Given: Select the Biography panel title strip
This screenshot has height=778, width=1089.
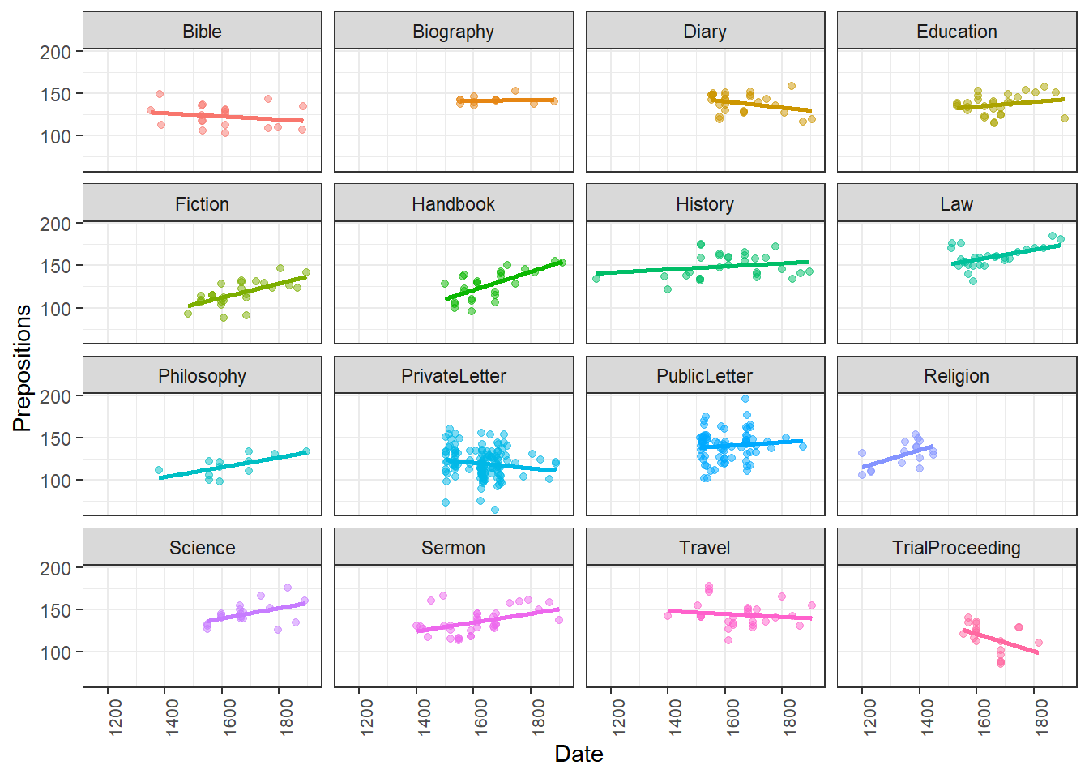Looking at the screenshot, I should coord(453,32).
